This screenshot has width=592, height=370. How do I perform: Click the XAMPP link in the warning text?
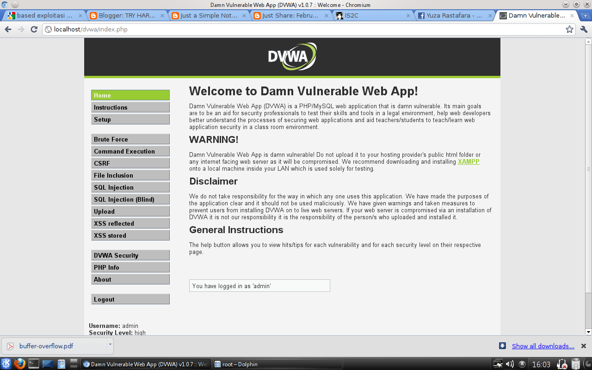[469, 161]
